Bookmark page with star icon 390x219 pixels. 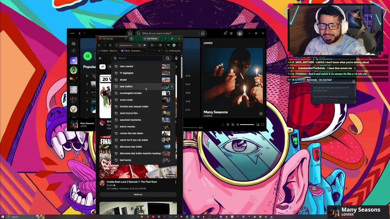[144, 45]
